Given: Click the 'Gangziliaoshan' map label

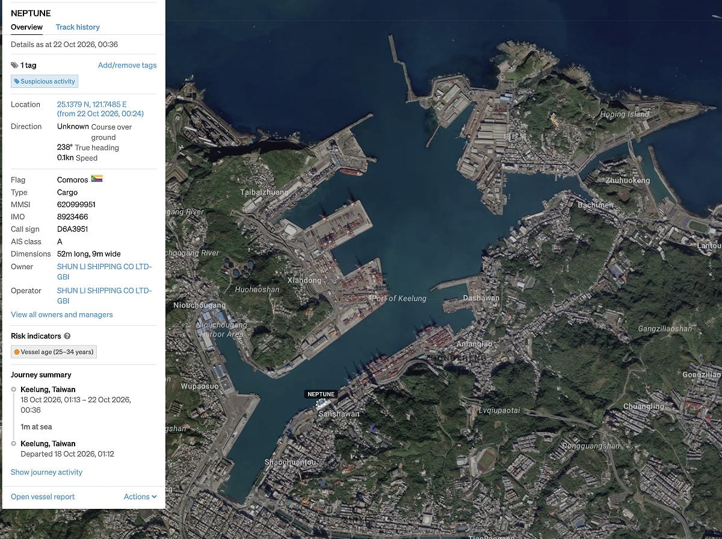Looking at the screenshot, I should 665,329.
